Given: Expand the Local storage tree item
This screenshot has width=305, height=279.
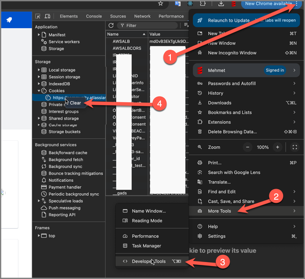Looking at the screenshot, I should pos(39,70).
